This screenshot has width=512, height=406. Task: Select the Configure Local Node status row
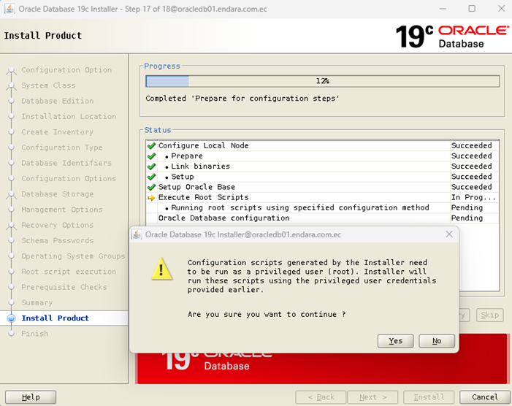pos(322,145)
